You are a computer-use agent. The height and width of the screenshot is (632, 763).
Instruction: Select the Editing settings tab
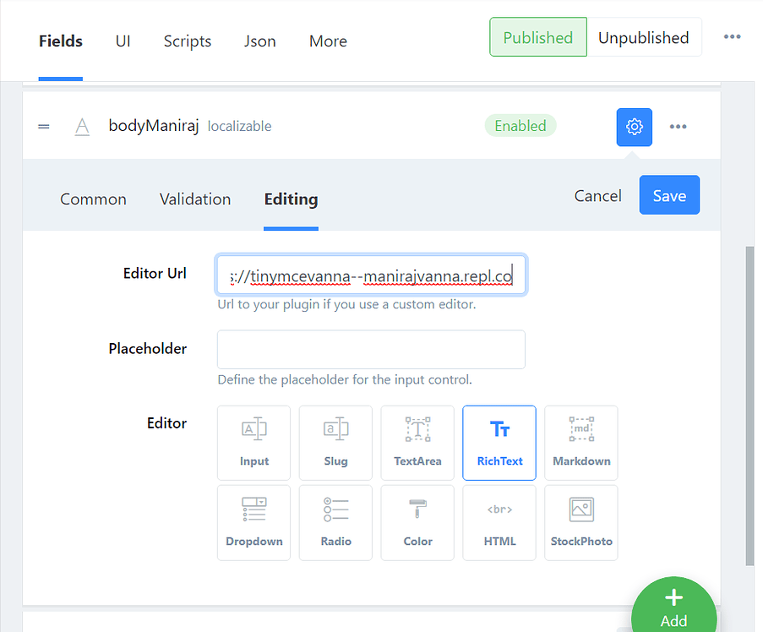tap(291, 199)
